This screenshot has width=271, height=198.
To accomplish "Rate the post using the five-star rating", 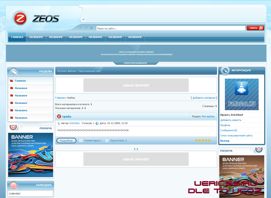I will tap(203, 140).
